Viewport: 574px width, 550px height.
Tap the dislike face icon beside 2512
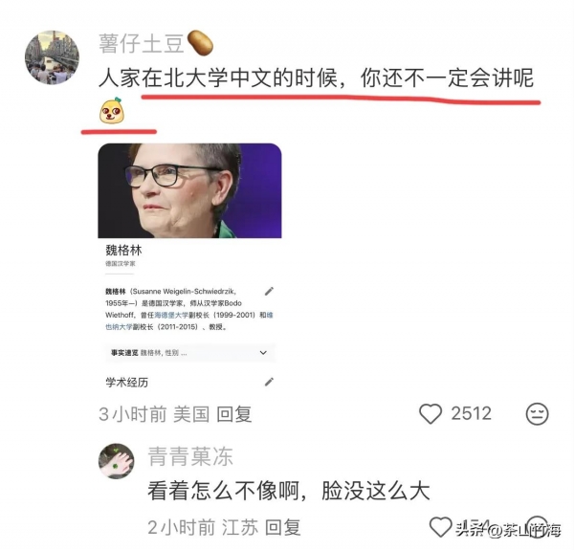[x=537, y=414]
